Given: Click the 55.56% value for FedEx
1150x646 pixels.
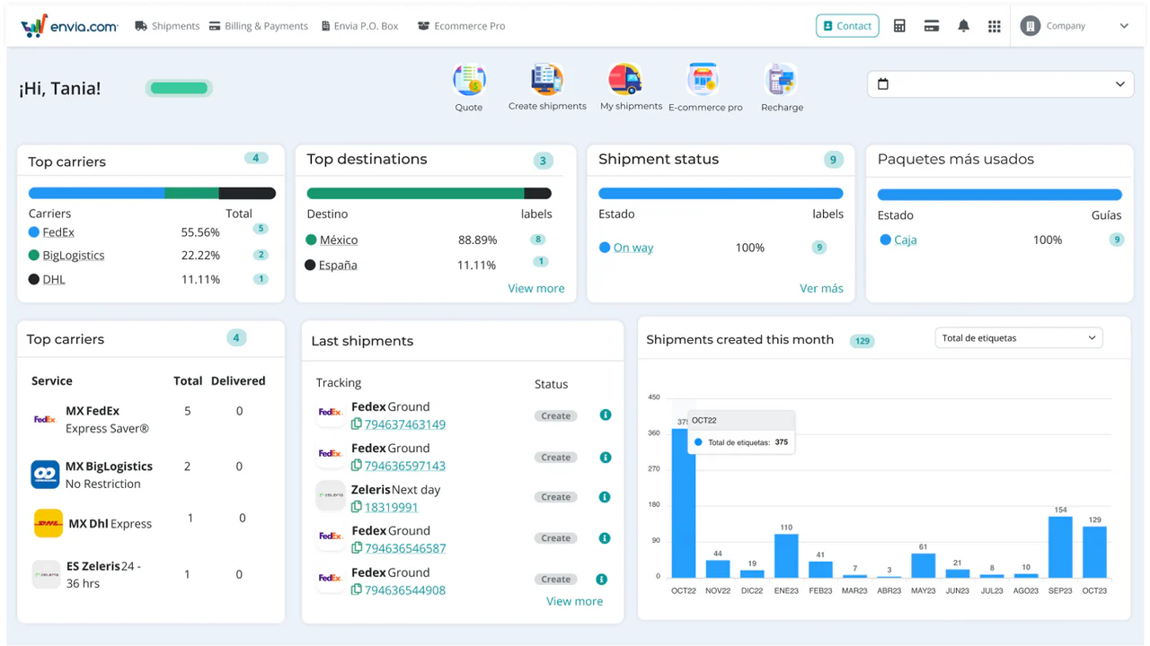Looking at the screenshot, I should 200,231.
